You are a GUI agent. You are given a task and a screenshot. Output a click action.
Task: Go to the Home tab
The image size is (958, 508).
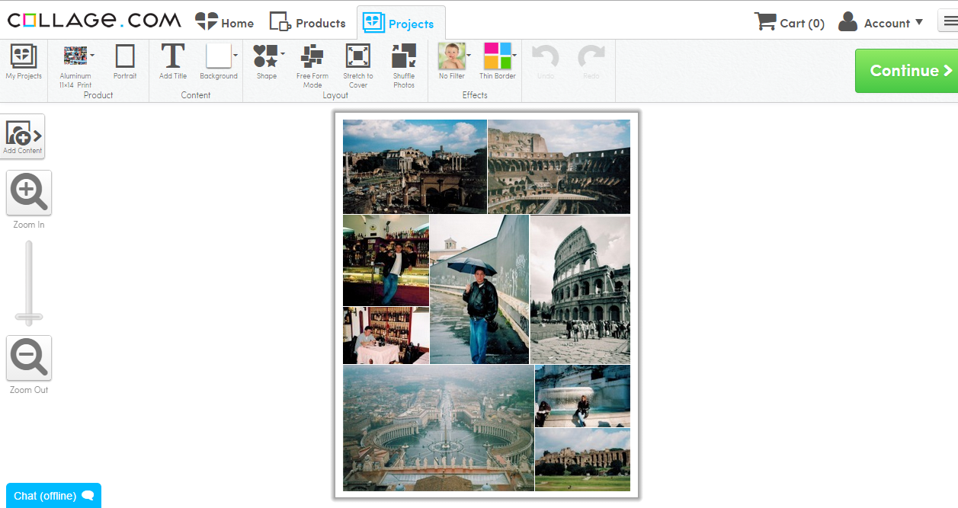tap(225, 22)
